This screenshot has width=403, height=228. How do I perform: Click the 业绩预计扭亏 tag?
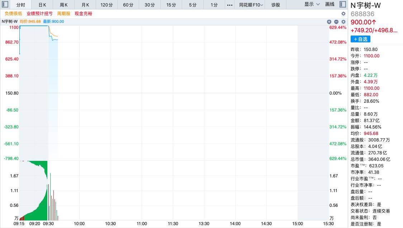coord(39,14)
